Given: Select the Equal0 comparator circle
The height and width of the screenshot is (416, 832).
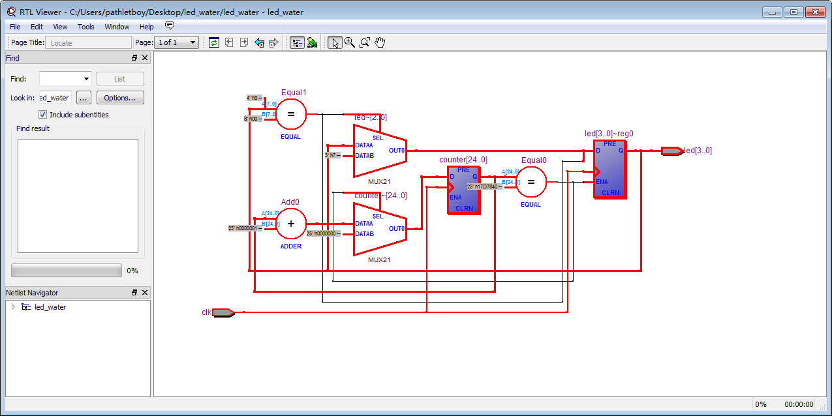Looking at the screenshot, I should (531, 182).
